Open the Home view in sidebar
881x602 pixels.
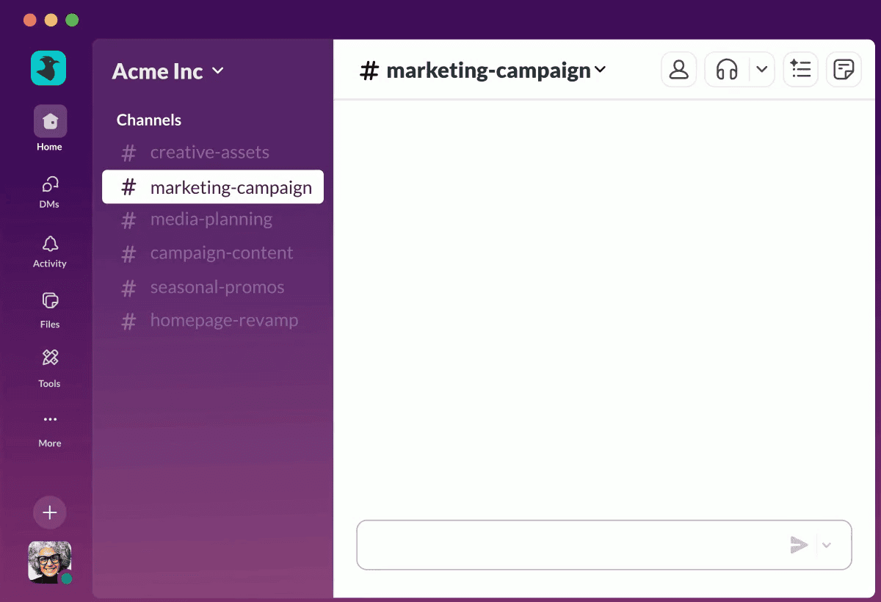tap(50, 121)
